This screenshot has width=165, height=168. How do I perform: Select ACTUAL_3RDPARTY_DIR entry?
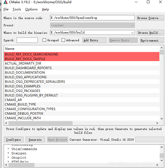82,64
